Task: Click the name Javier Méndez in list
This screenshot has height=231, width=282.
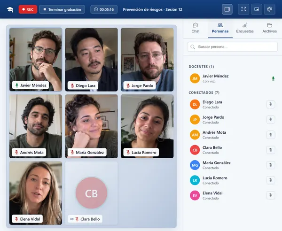Action: click(215, 76)
